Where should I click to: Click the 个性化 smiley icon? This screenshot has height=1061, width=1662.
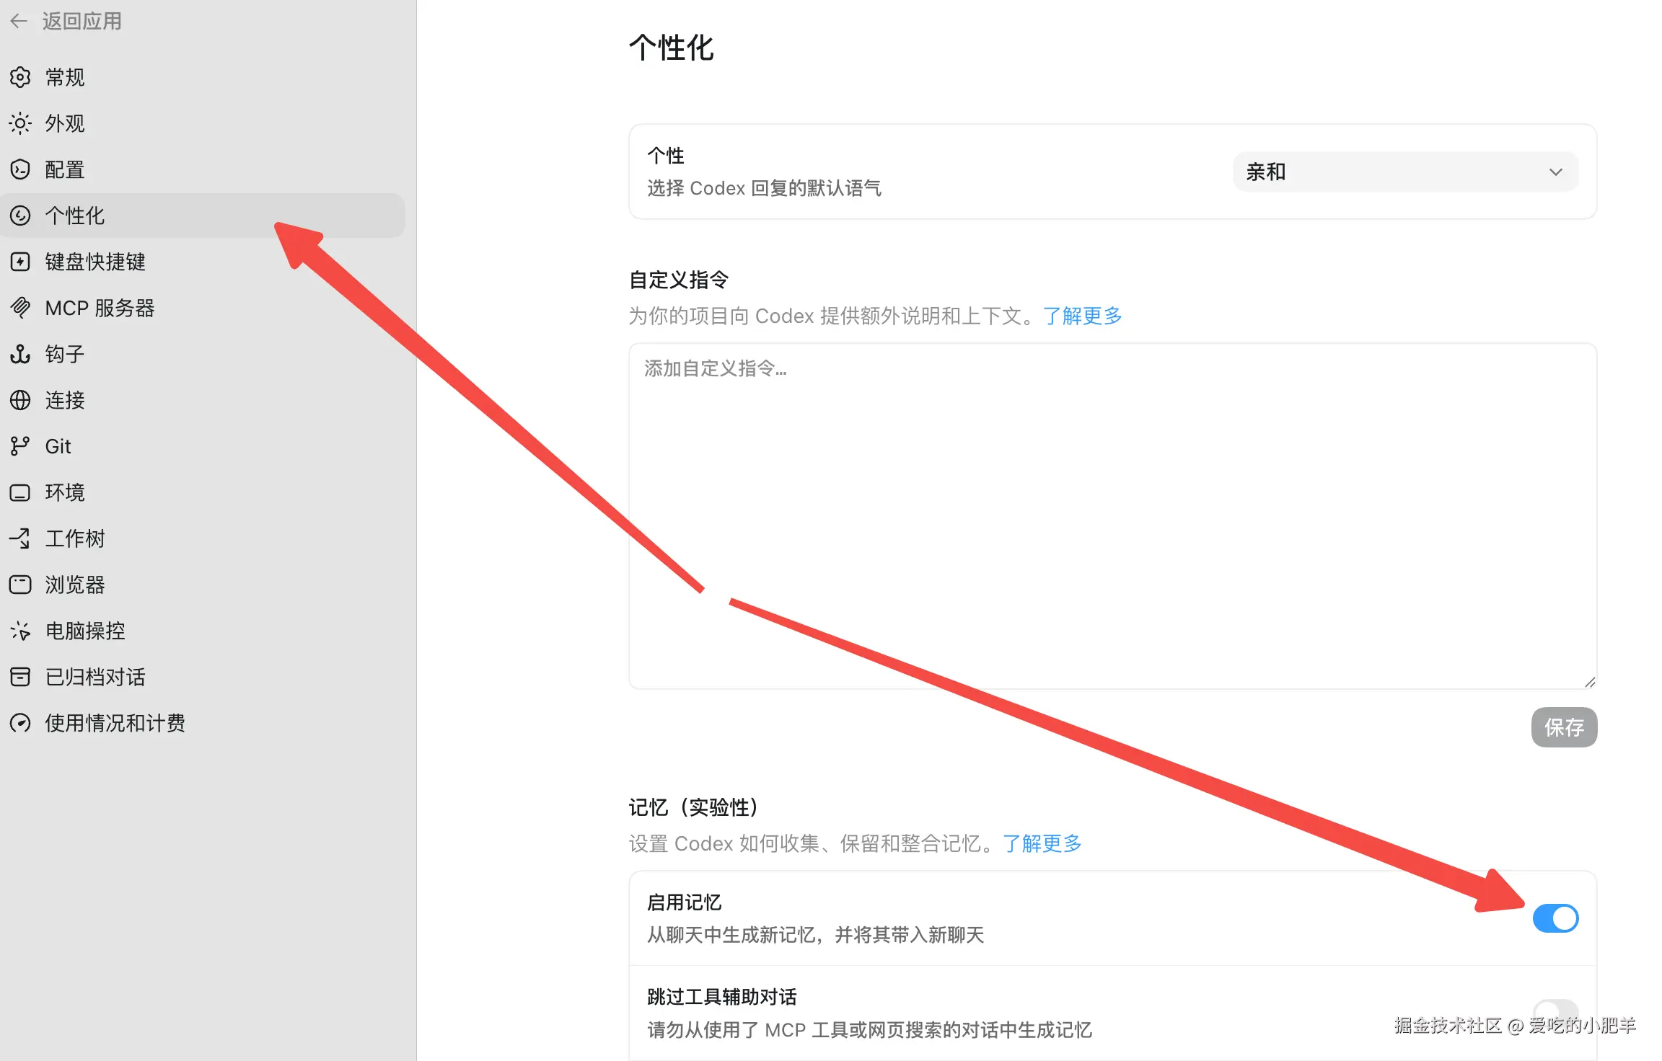(x=20, y=216)
